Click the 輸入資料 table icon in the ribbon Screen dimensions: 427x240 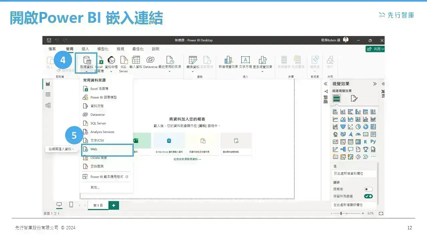pyautogui.click(x=136, y=62)
